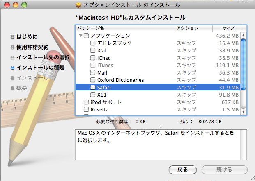Click the 637 KB size value

[x=230, y=102]
